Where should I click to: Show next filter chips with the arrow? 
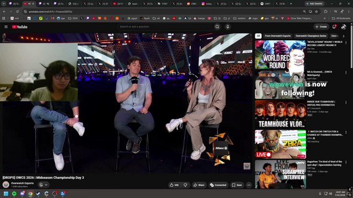[x=344, y=36]
